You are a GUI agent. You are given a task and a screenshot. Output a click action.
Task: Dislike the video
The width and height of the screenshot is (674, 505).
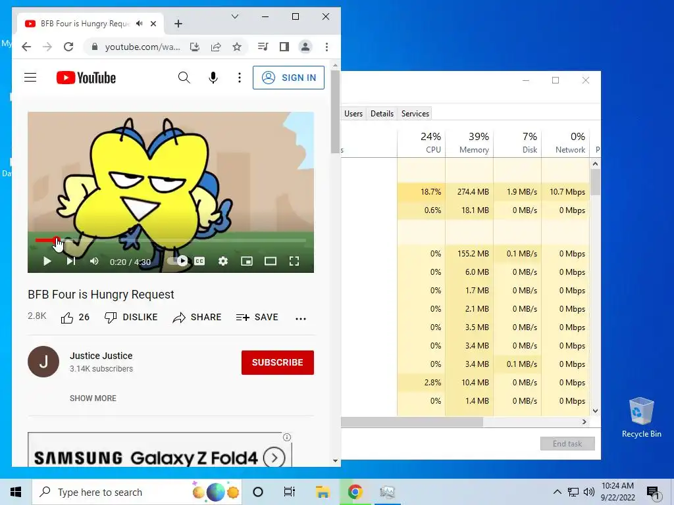click(x=131, y=318)
